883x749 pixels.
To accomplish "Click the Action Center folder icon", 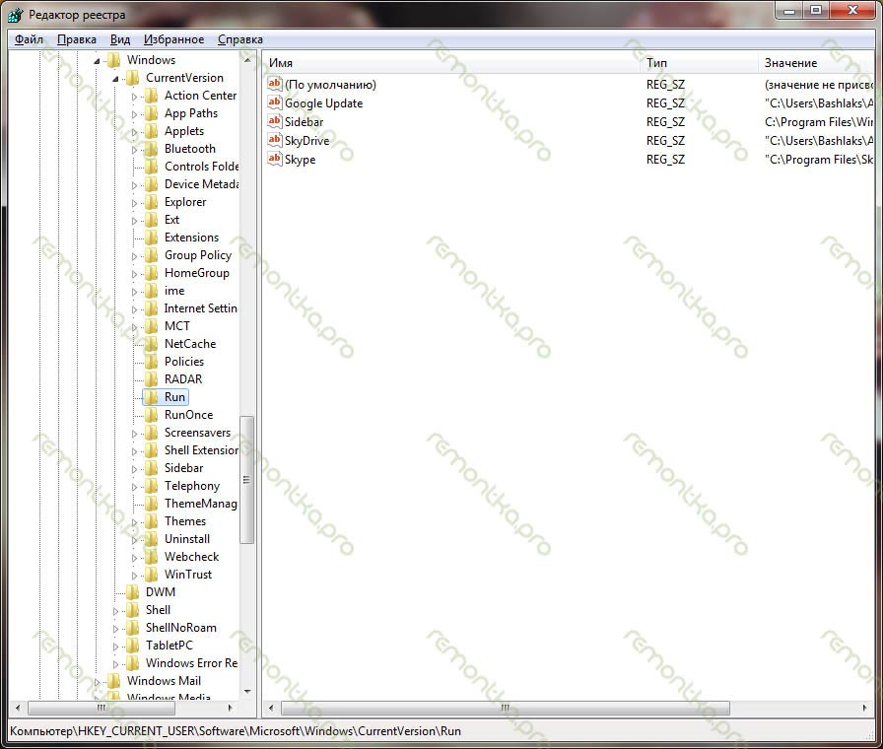I will point(152,96).
